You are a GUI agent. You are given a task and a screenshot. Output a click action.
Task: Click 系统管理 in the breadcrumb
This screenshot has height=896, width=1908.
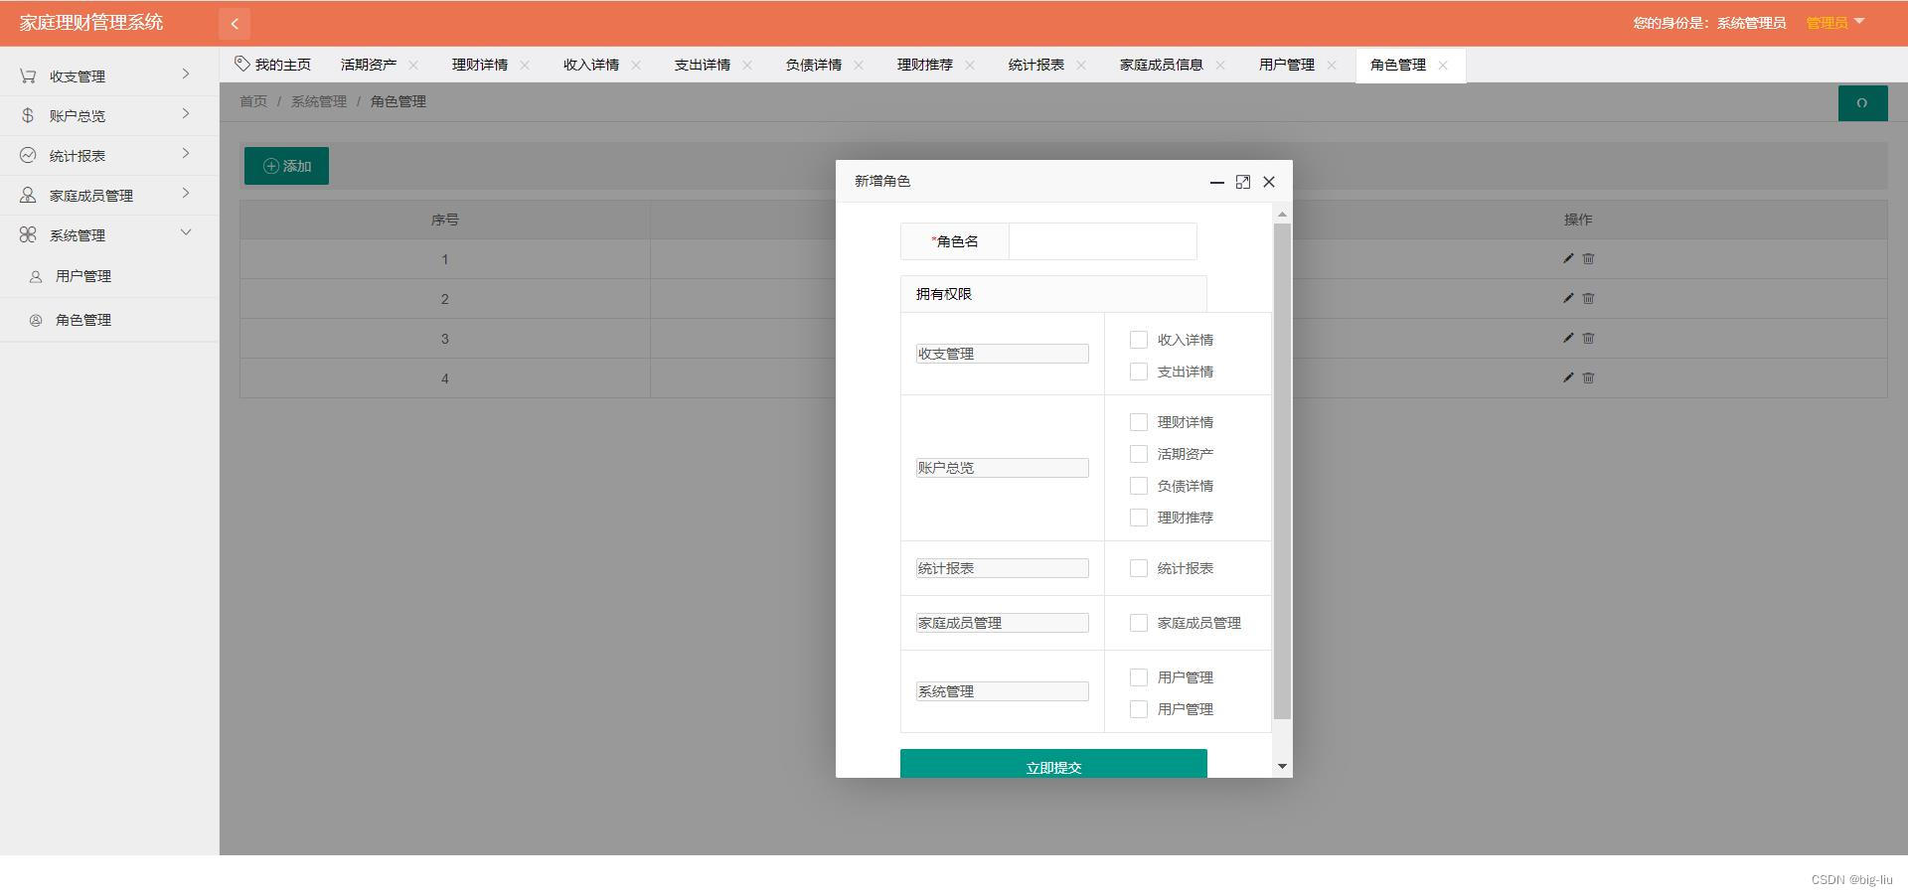pyautogui.click(x=319, y=101)
